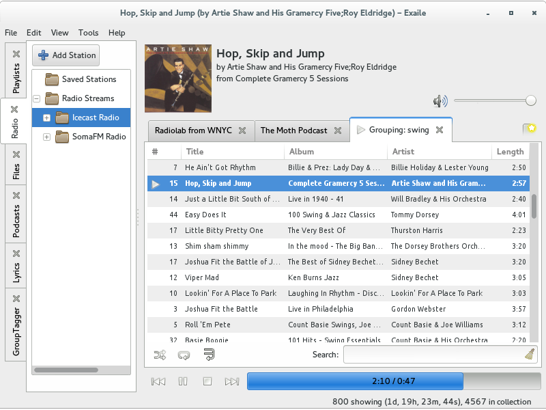
Task: Pause the current song
Action: [x=183, y=381]
